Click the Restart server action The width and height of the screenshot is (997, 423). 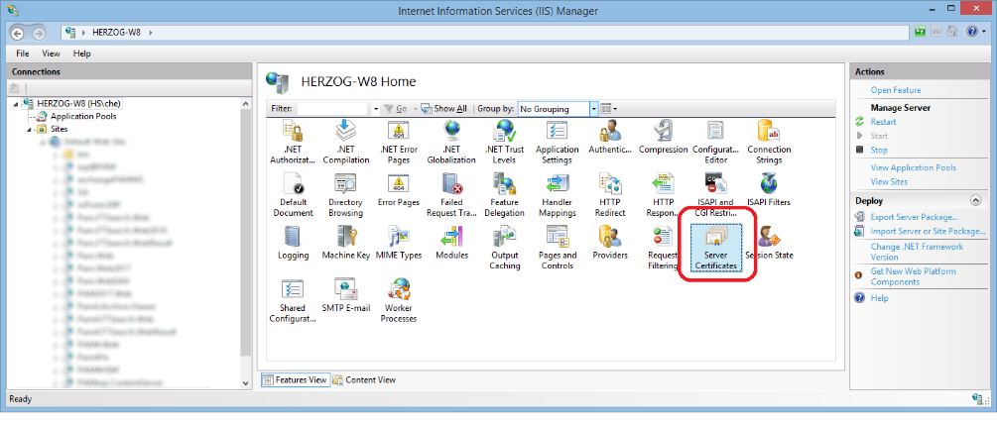[883, 122]
